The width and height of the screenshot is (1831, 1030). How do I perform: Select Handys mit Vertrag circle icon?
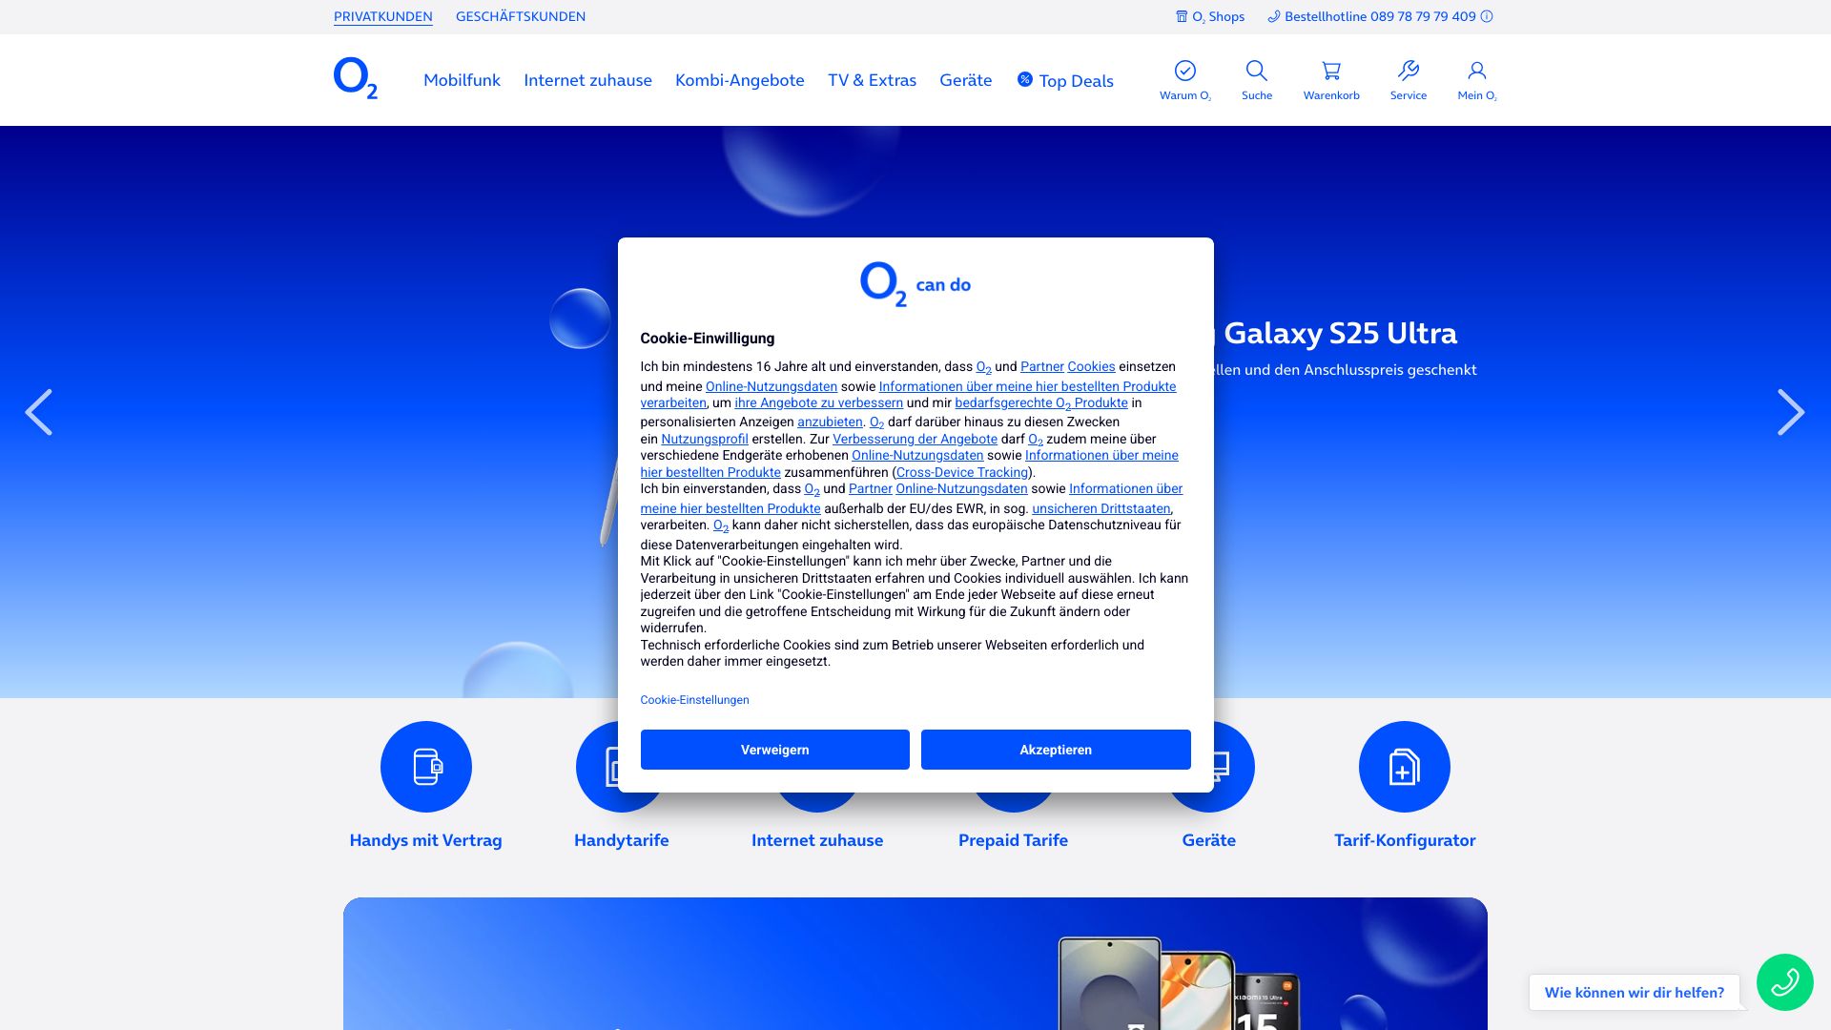point(425,767)
